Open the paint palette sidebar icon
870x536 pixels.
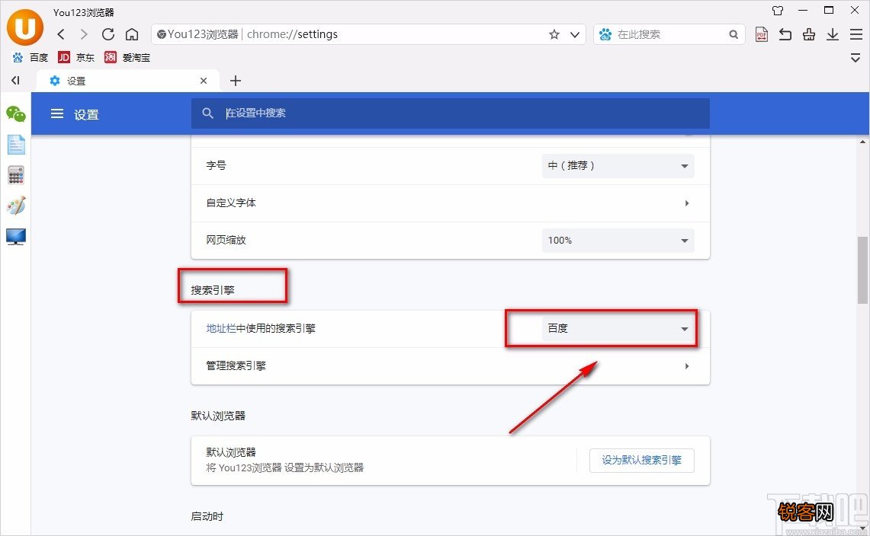click(x=16, y=206)
